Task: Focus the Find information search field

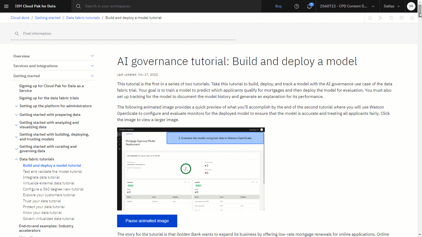Action: coord(123,34)
